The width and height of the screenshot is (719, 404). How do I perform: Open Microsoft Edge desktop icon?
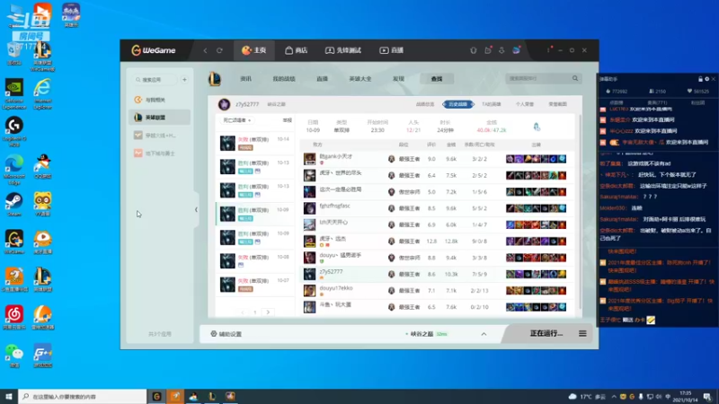point(14,170)
